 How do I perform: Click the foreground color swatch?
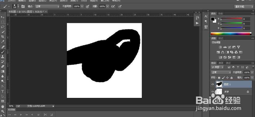click(213, 19)
